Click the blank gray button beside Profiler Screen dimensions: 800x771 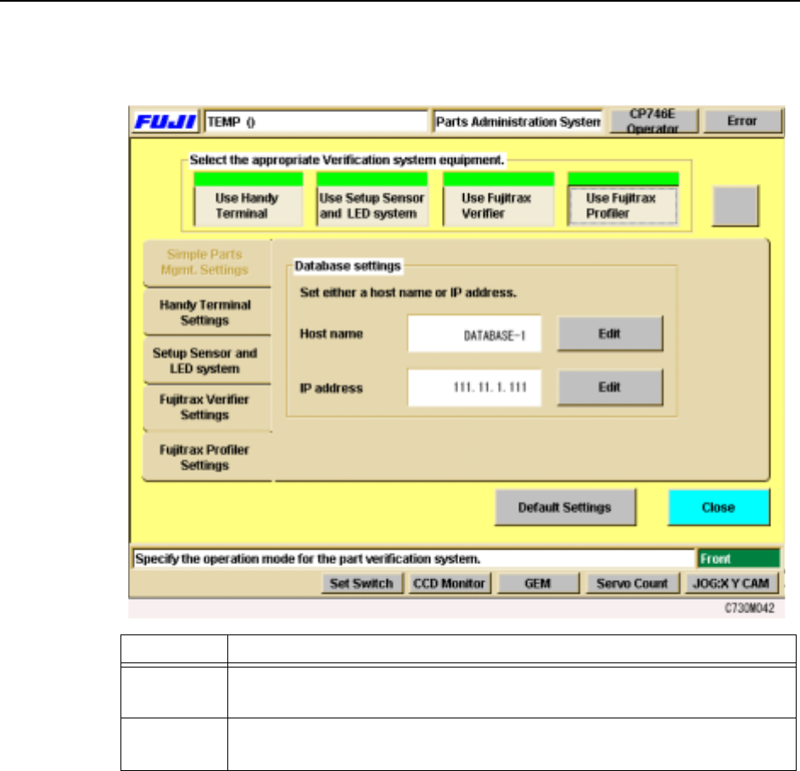click(x=736, y=205)
